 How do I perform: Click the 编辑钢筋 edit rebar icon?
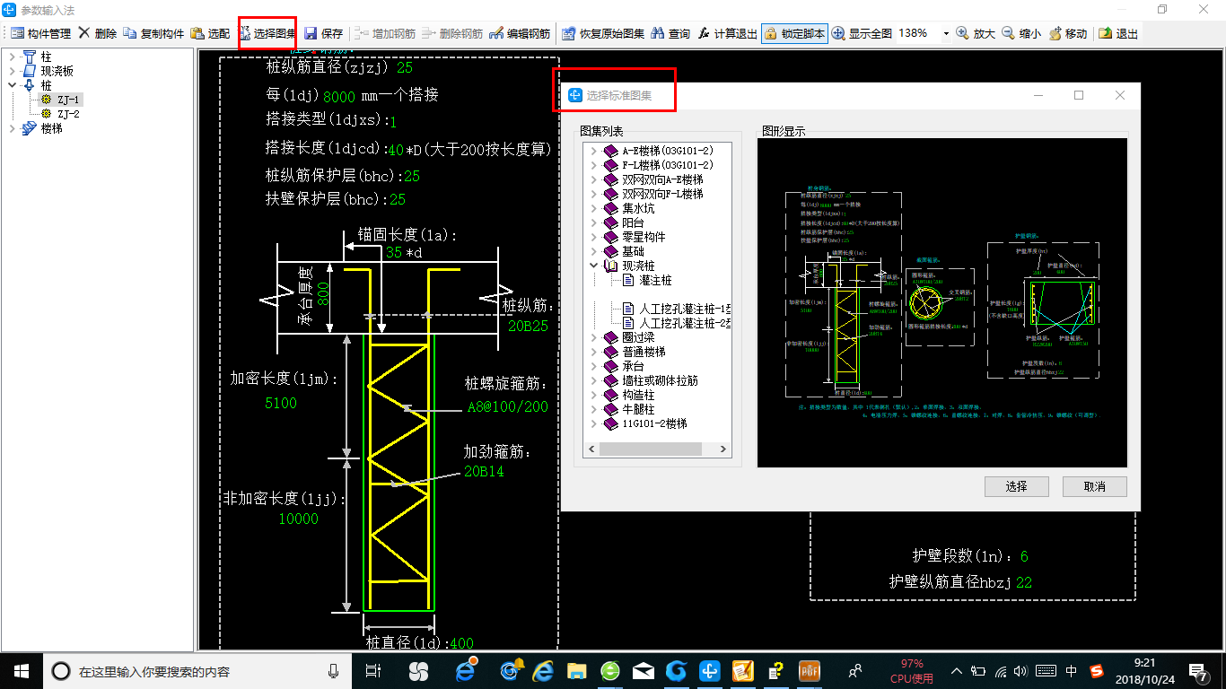pyautogui.click(x=496, y=33)
